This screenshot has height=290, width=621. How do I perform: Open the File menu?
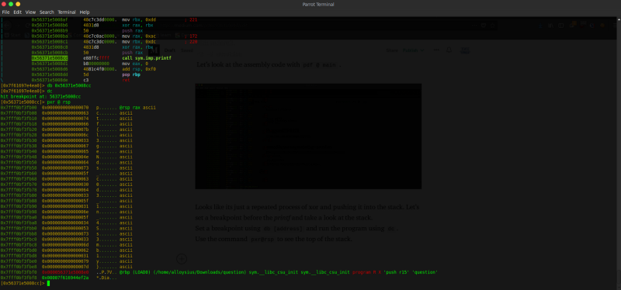(x=5, y=12)
